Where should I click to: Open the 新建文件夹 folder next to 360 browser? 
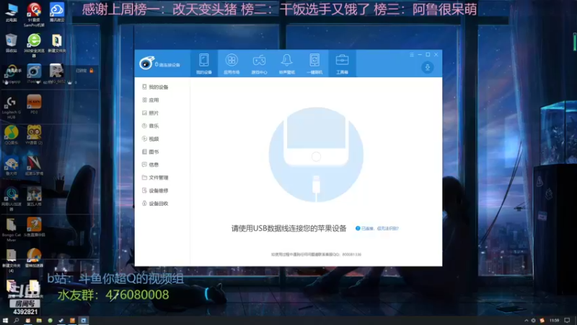click(57, 43)
